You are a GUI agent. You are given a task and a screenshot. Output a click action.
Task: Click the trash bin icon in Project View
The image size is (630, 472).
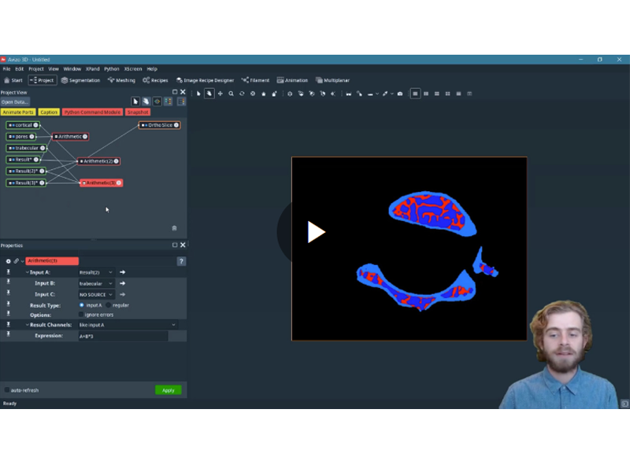point(174,228)
